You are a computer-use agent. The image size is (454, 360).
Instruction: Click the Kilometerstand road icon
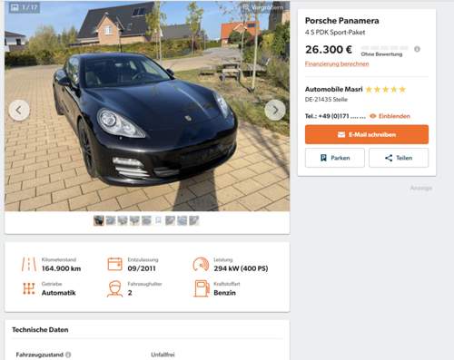click(29, 264)
